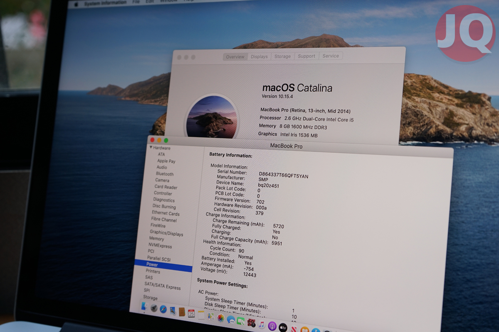Select highlighted Power item in sidebar
The height and width of the screenshot is (332, 499).
click(x=163, y=265)
